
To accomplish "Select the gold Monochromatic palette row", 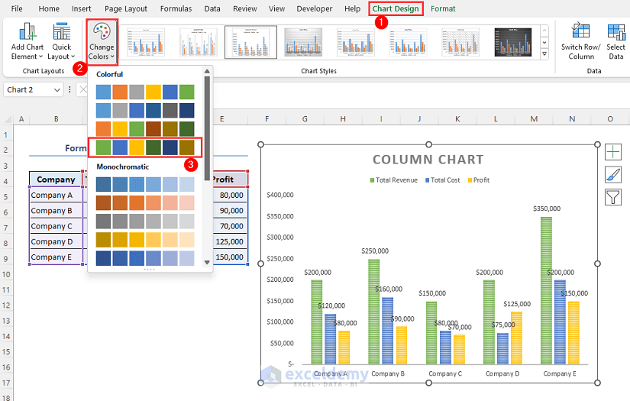I will click(x=145, y=240).
